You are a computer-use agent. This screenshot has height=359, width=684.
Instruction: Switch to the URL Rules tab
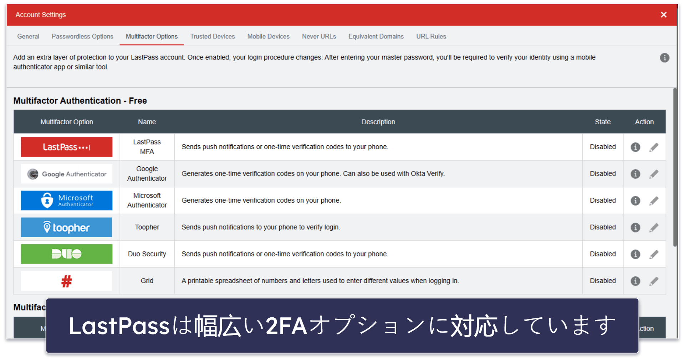point(431,36)
